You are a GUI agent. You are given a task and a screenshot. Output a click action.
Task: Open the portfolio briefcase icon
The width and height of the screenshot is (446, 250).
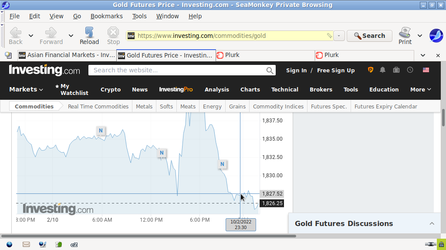tap(396, 70)
